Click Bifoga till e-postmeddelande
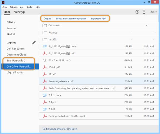Screen dimensions: 160x134 point(71,19)
